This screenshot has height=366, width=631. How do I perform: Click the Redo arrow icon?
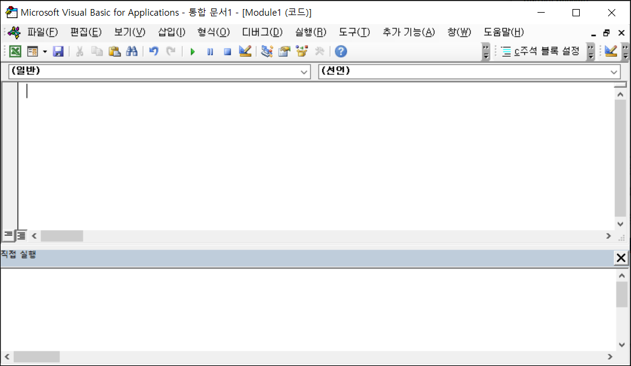pos(171,51)
